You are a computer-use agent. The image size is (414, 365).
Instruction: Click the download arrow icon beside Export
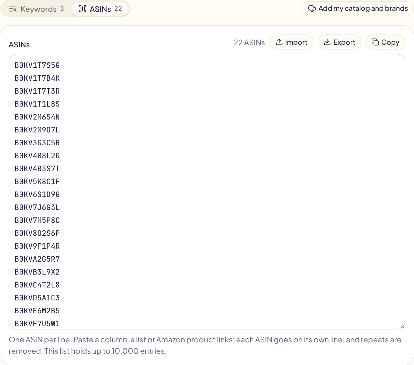coord(327,42)
